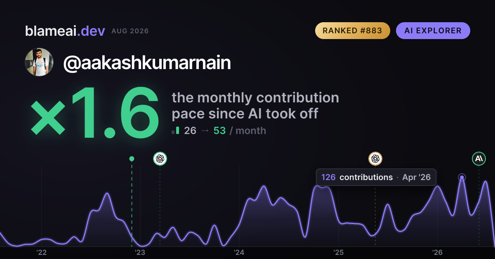Click the '25 year axis label

pyautogui.click(x=338, y=252)
